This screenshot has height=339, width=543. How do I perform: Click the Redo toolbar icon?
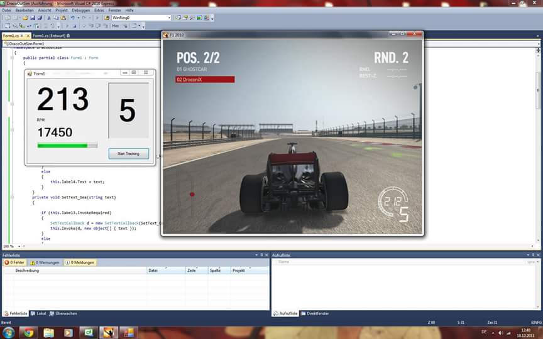click(84, 18)
